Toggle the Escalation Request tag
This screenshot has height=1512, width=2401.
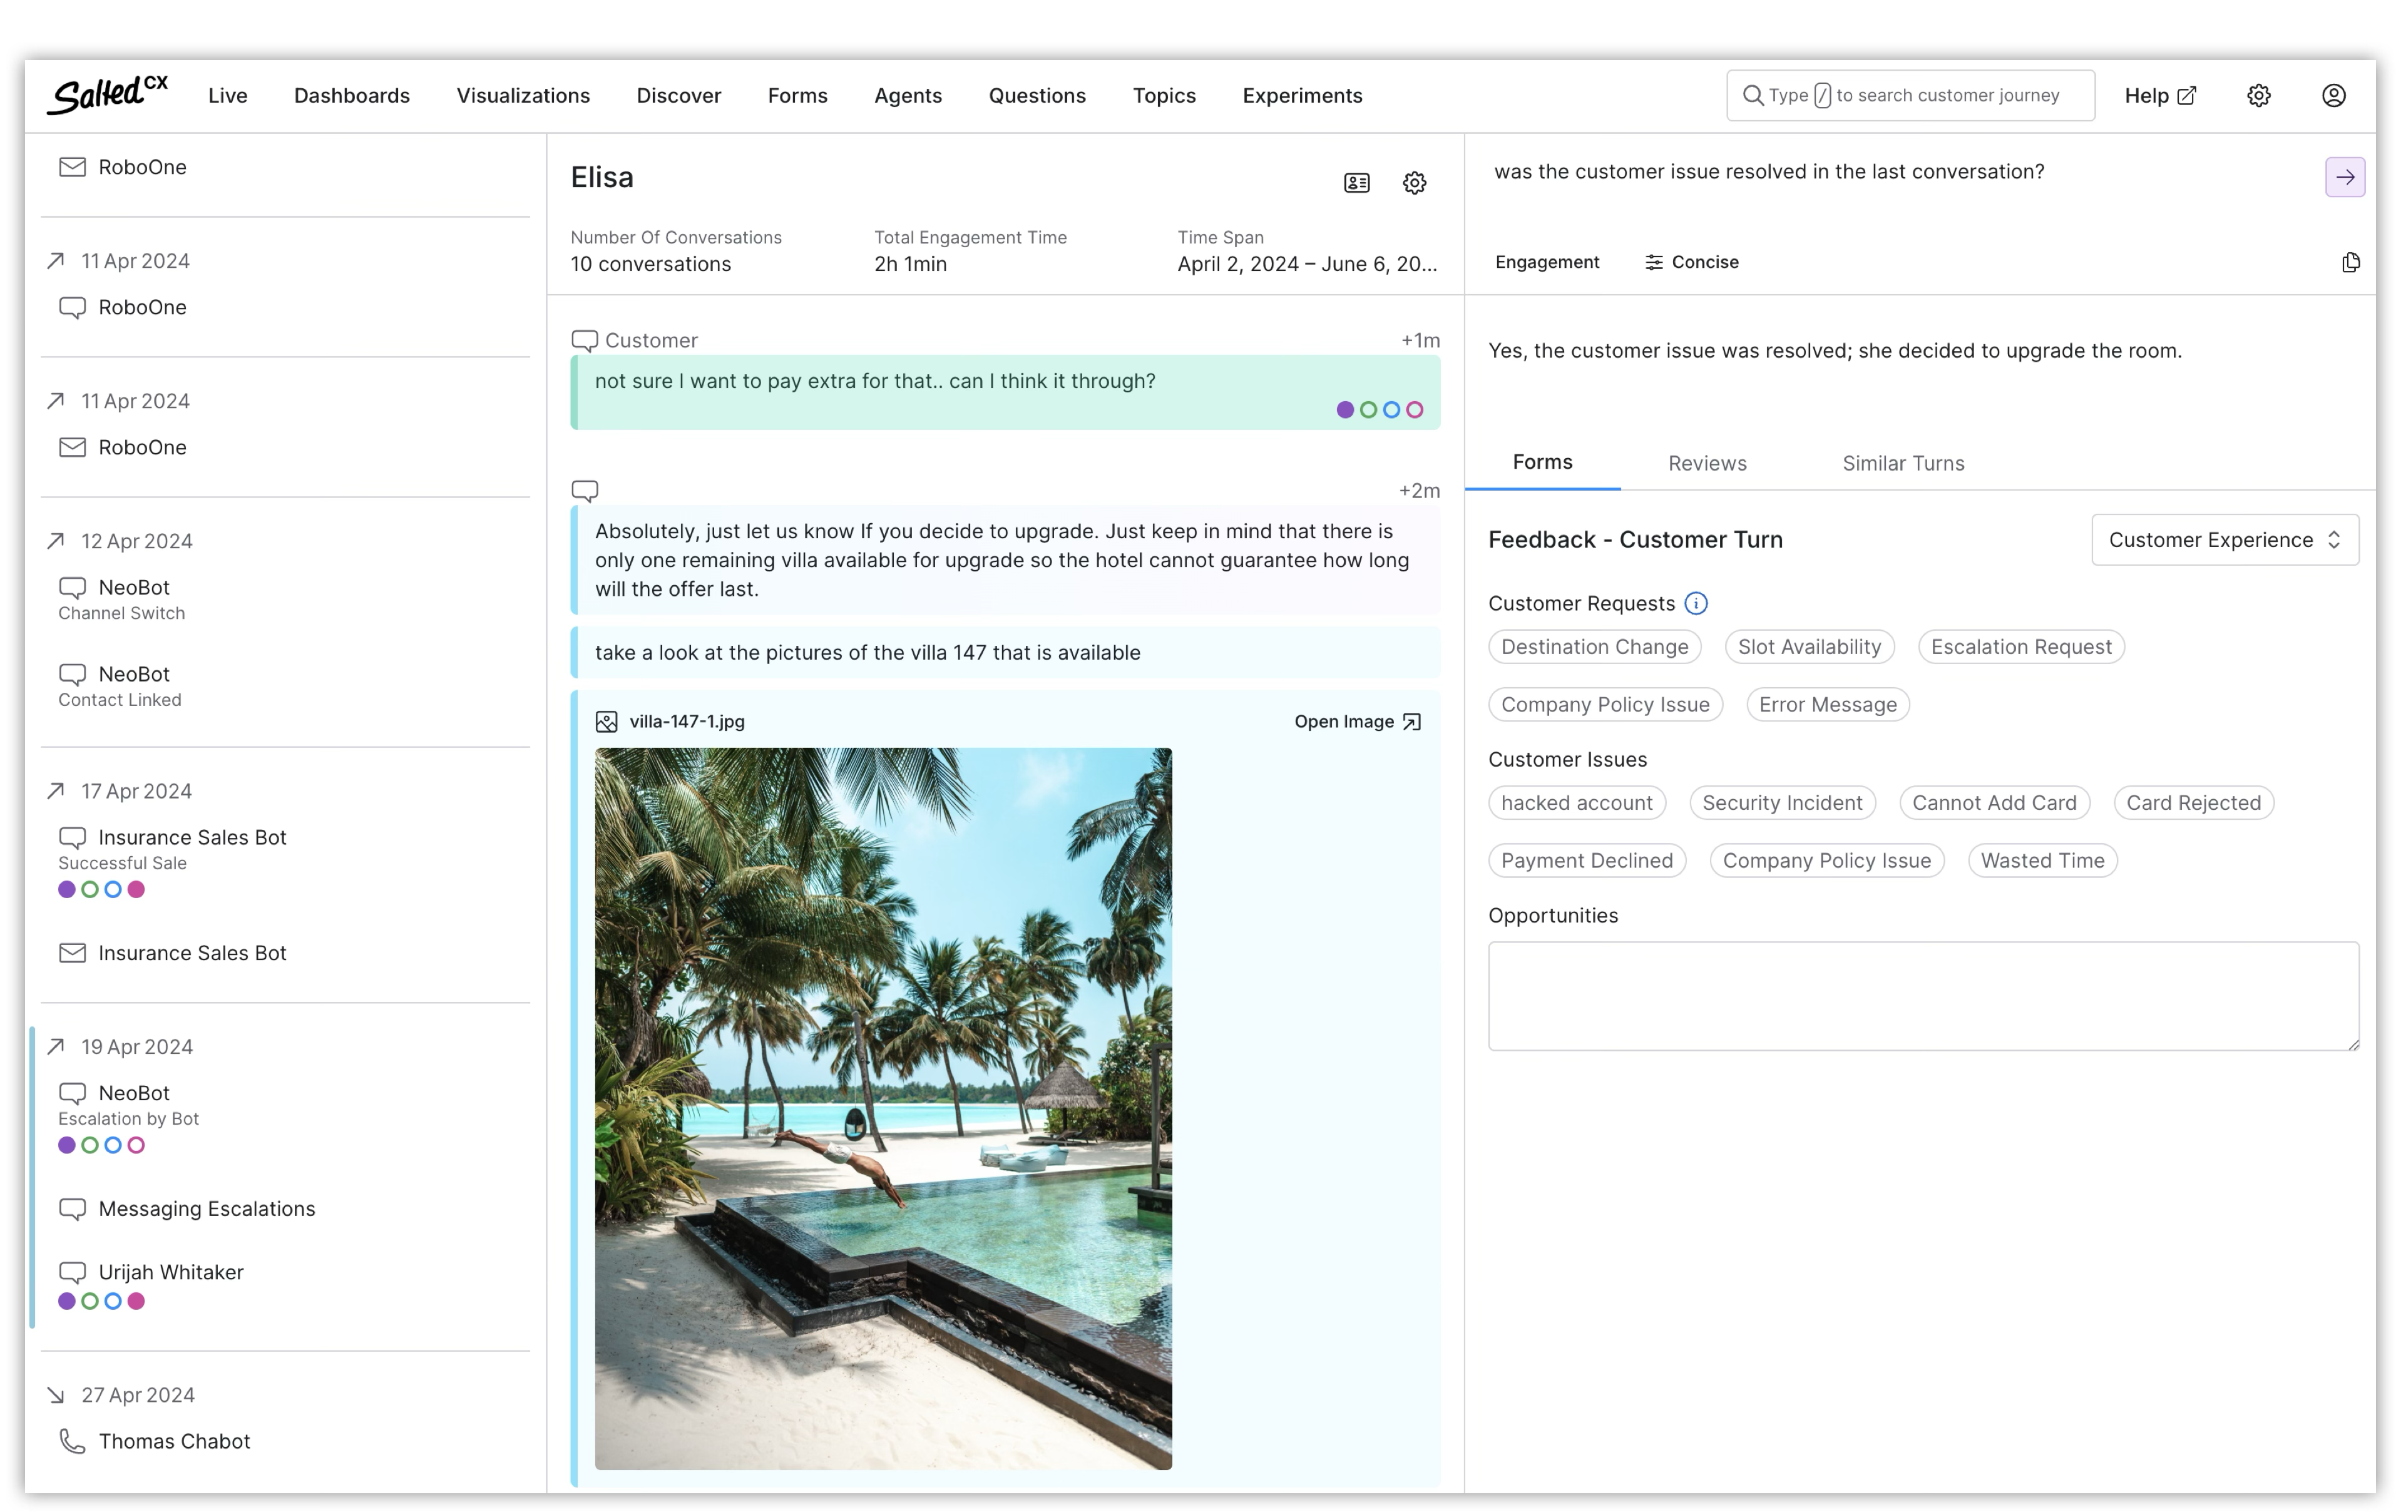click(x=2020, y=647)
